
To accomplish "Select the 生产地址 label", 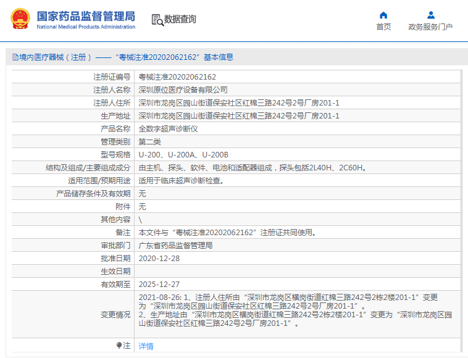I will 116,116.
